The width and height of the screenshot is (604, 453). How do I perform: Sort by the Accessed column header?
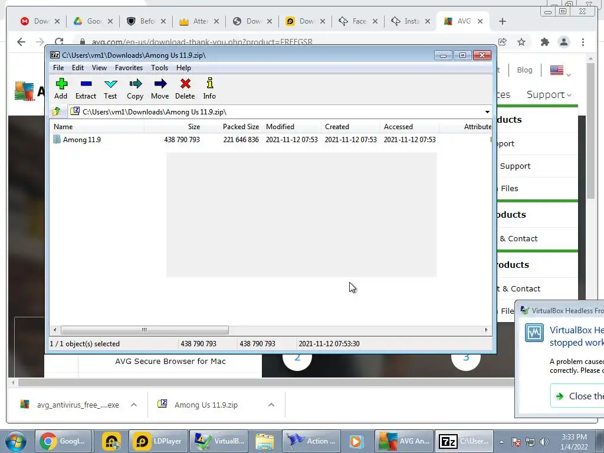[409, 127]
